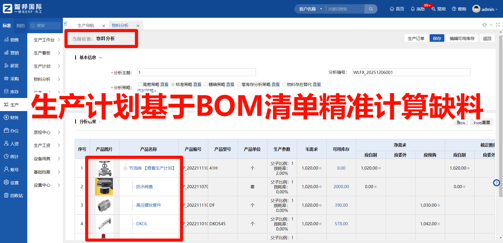Collapse the 基本信息 section

[100, 57]
